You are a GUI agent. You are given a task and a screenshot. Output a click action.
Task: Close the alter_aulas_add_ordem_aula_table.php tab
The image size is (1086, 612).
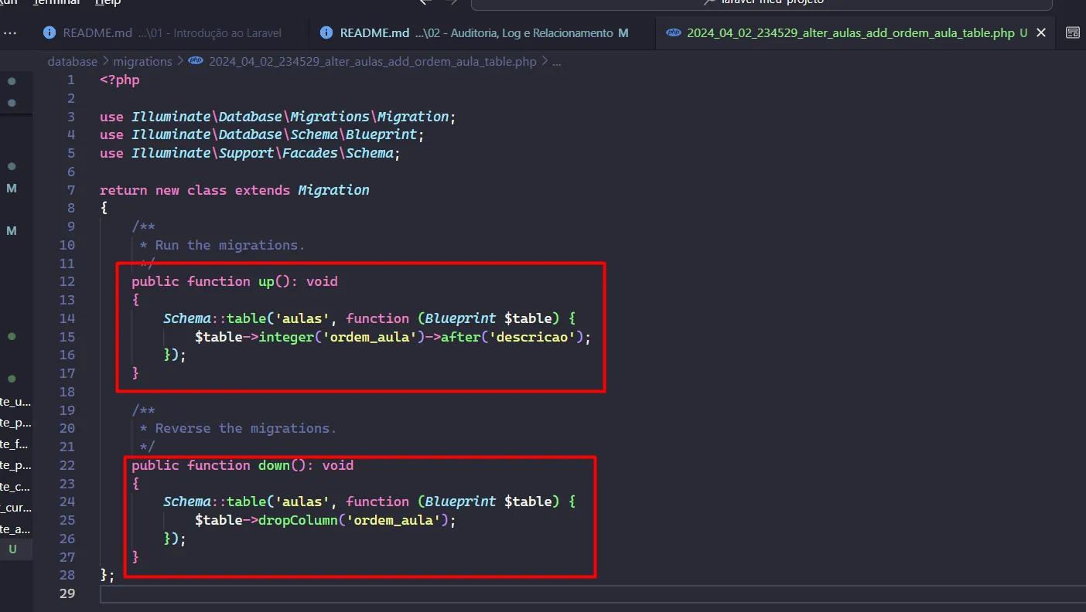[1041, 32]
